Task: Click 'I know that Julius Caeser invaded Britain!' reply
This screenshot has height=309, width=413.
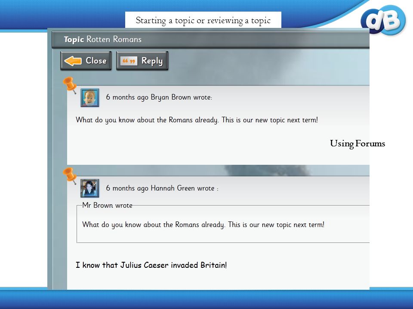Action: [x=151, y=265]
